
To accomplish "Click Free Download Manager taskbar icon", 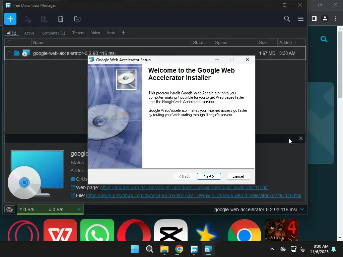I will [194, 249].
